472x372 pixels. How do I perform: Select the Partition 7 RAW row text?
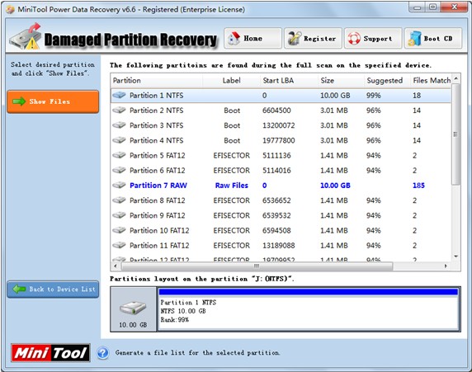pos(158,186)
